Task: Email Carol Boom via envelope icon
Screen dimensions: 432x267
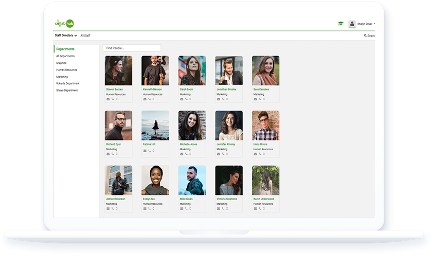Action: (182, 99)
